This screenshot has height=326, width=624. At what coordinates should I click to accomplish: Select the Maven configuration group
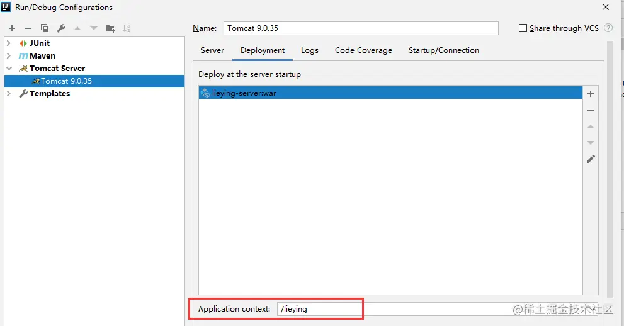pos(42,55)
